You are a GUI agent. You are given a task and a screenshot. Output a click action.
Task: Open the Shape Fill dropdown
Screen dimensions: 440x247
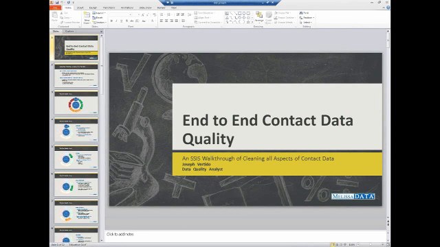[283, 13]
